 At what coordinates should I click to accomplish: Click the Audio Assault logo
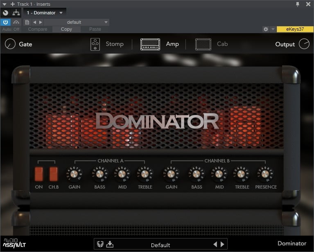point(14,243)
